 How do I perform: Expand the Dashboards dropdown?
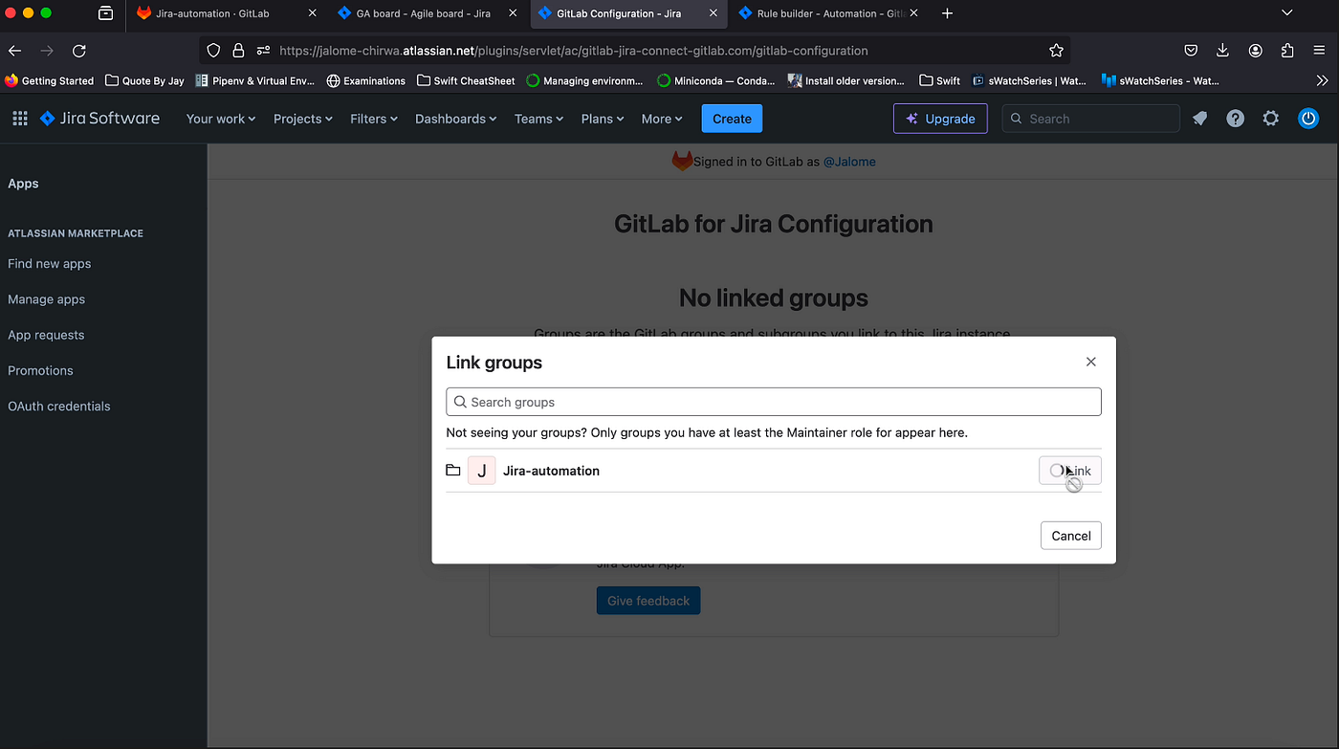(x=455, y=119)
